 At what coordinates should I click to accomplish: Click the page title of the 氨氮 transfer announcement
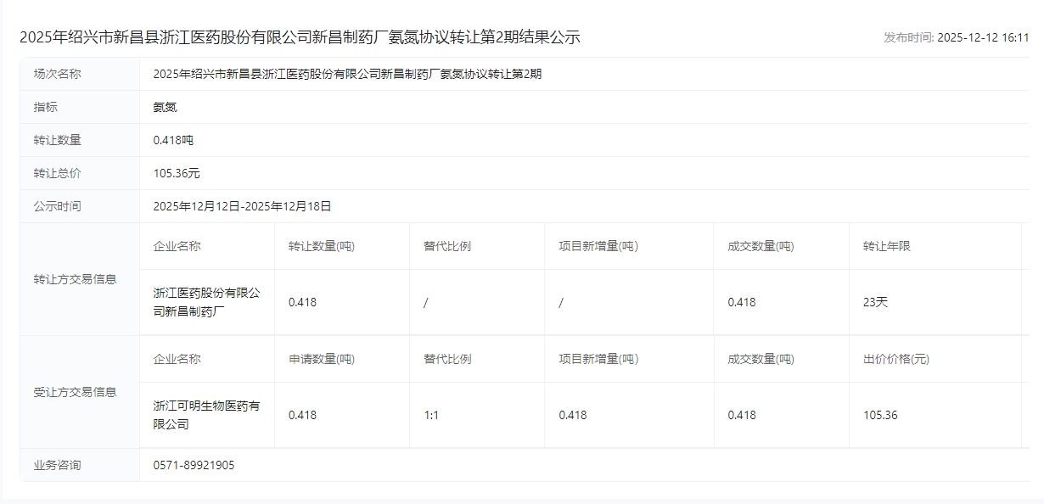coord(300,37)
